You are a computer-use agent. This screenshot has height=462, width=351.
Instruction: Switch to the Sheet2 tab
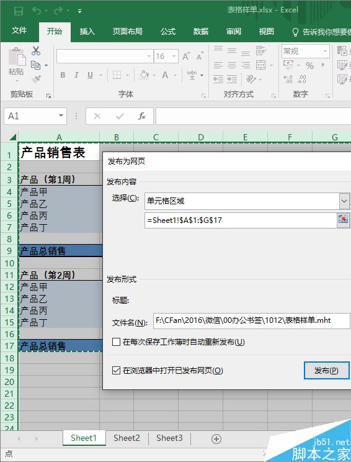click(x=127, y=438)
